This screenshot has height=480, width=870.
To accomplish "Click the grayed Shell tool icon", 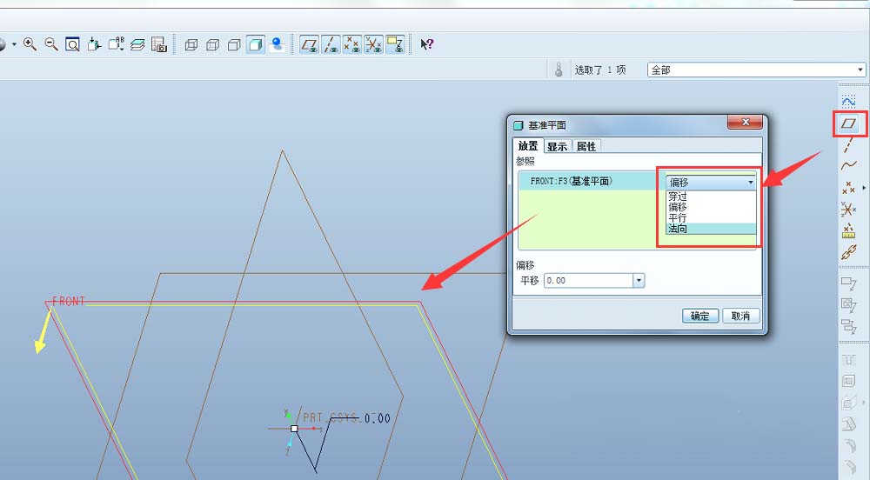I will 848,381.
